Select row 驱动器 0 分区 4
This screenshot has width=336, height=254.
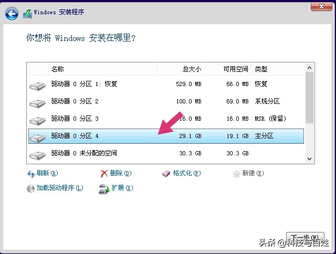pyautogui.click(x=166, y=136)
